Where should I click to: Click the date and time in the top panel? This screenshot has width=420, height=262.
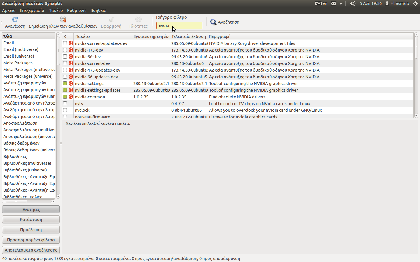(371, 3)
